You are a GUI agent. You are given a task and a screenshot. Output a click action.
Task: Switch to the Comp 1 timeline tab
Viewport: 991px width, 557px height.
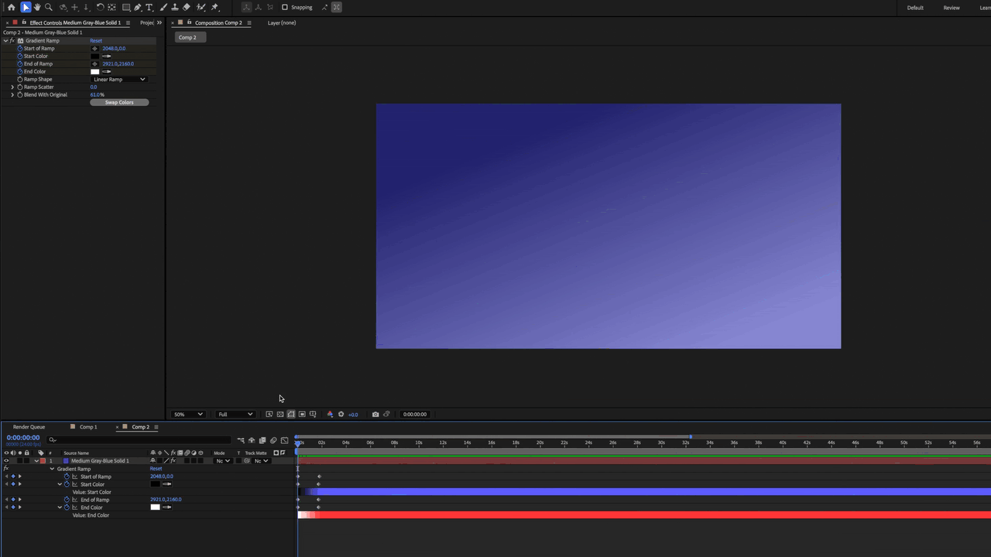coord(88,427)
